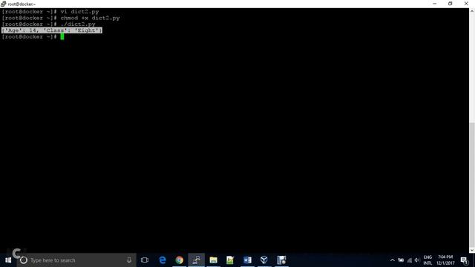The image size is (475, 267).
Task: Open the Action Center notifications icon
Action: point(465,260)
